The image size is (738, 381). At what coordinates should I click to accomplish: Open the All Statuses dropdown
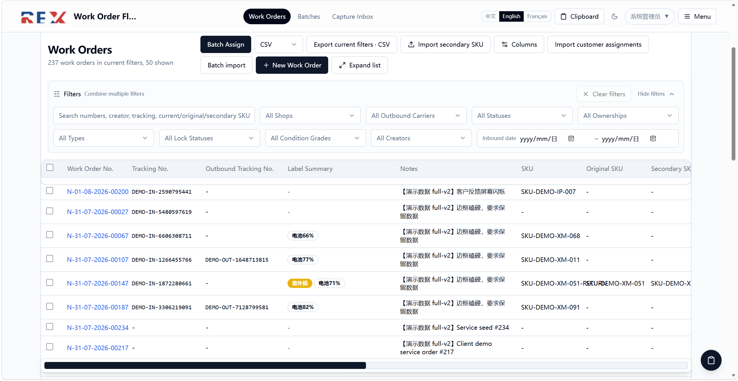point(522,116)
